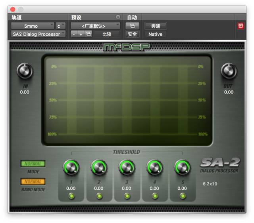Open the SA2 Dialog Processor plugin selector
The width and height of the screenshot is (254, 223).
38,34
